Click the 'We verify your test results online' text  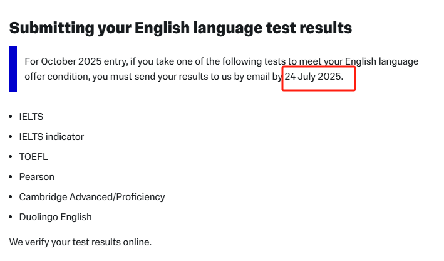(80, 242)
